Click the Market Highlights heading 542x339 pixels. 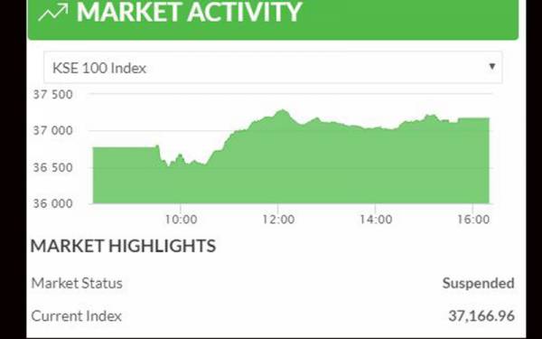pyautogui.click(x=123, y=246)
